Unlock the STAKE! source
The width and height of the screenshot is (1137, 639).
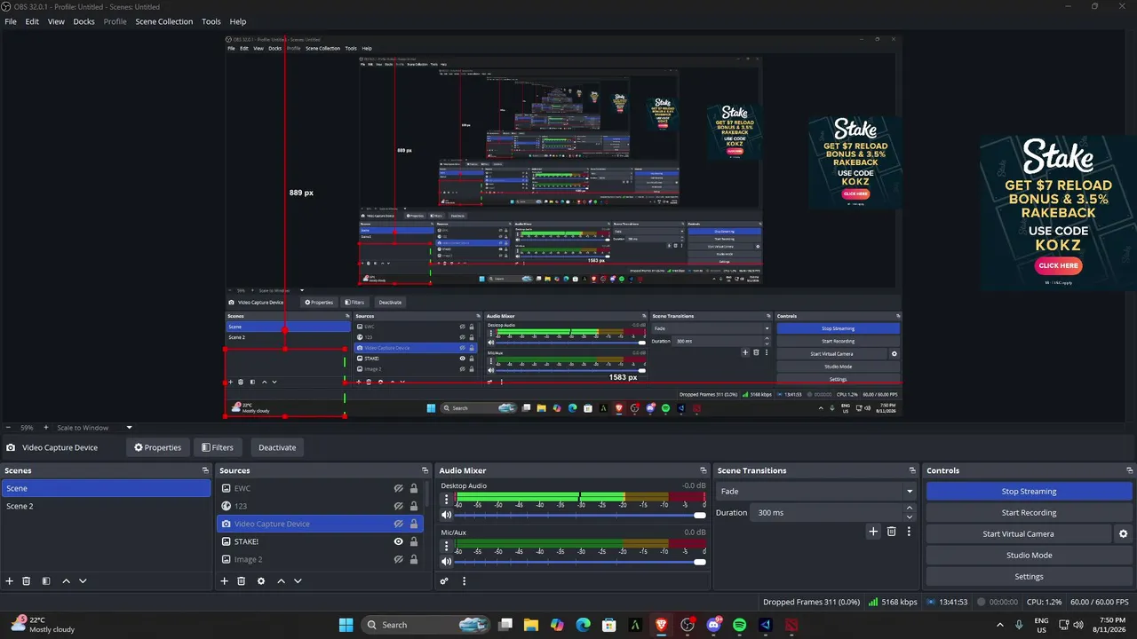[414, 542]
